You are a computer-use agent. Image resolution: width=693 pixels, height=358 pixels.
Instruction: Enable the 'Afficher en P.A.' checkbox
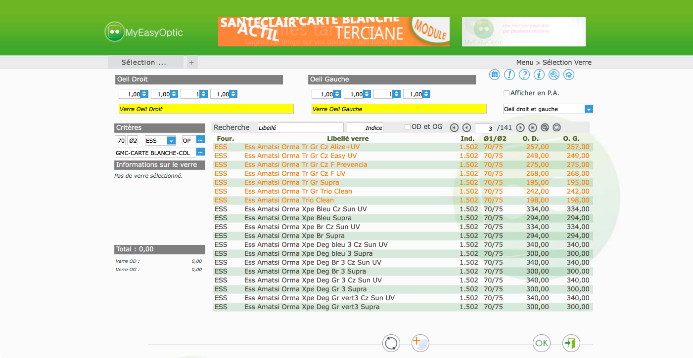(506, 93)
